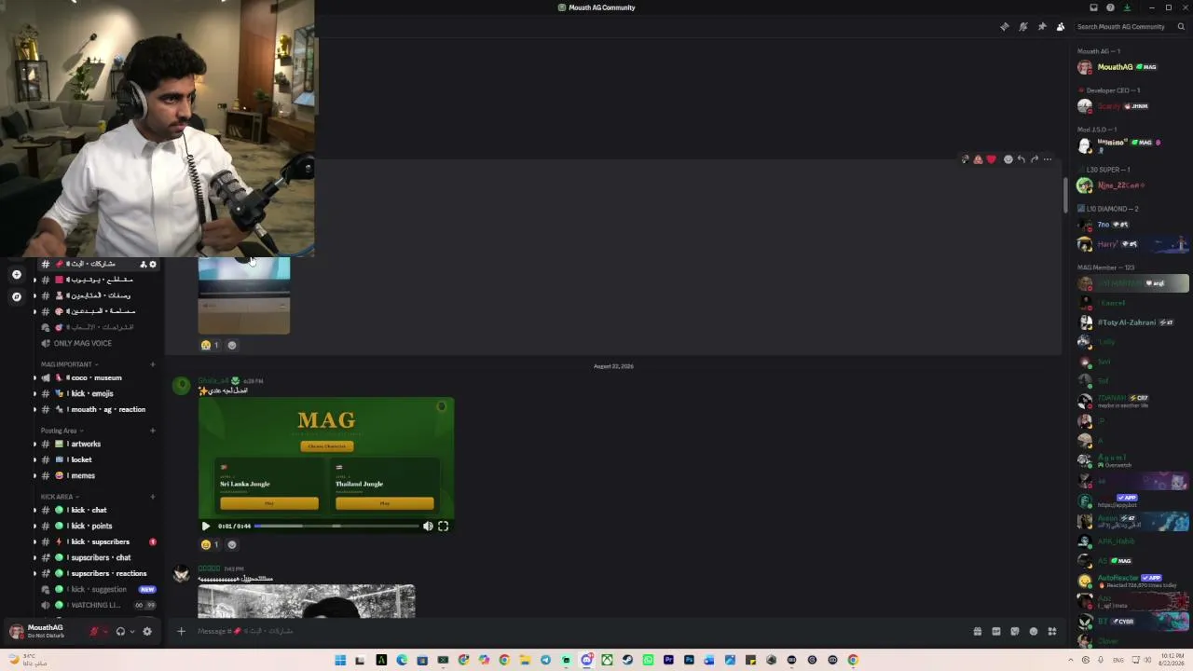Open Discover servers compass
1193x671 pixels.
coord(16,296)
